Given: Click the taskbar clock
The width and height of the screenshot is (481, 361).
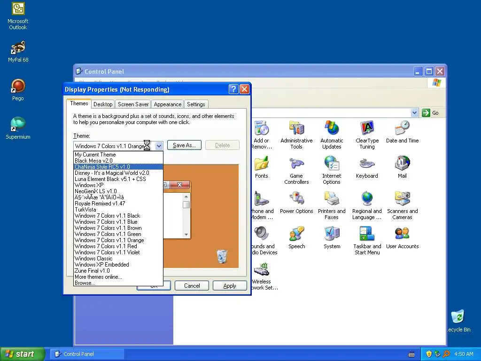Looking at the screenshot, I should (x=464, y=354).
